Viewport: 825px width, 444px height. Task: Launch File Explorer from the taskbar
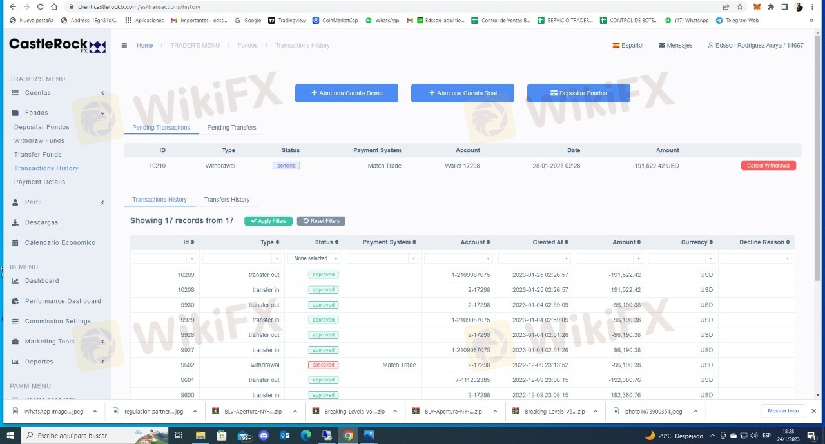tap(200, 436)
